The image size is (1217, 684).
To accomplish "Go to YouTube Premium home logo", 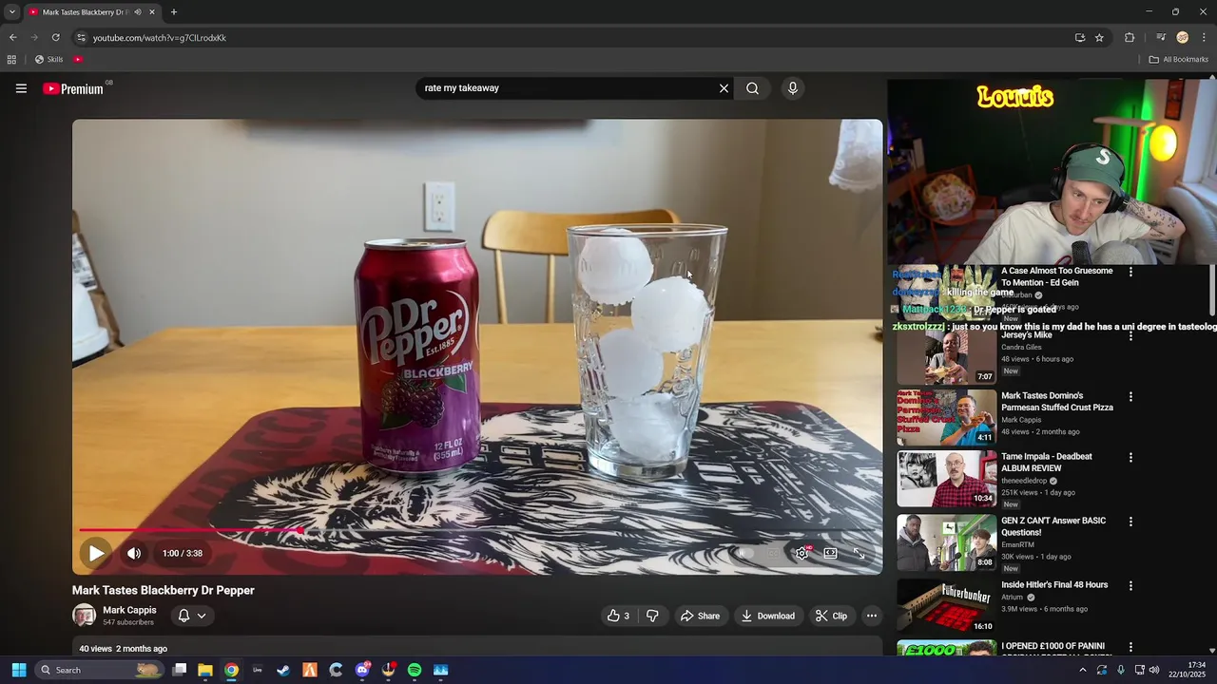I will pyautogui.click(x=73, y=88).
